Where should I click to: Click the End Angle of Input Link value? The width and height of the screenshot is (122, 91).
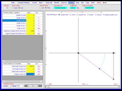click(30, 69)
